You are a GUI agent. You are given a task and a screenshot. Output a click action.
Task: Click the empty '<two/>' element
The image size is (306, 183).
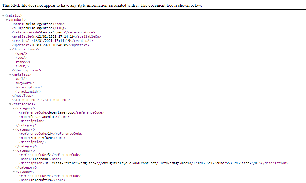[x=21, y=58]
